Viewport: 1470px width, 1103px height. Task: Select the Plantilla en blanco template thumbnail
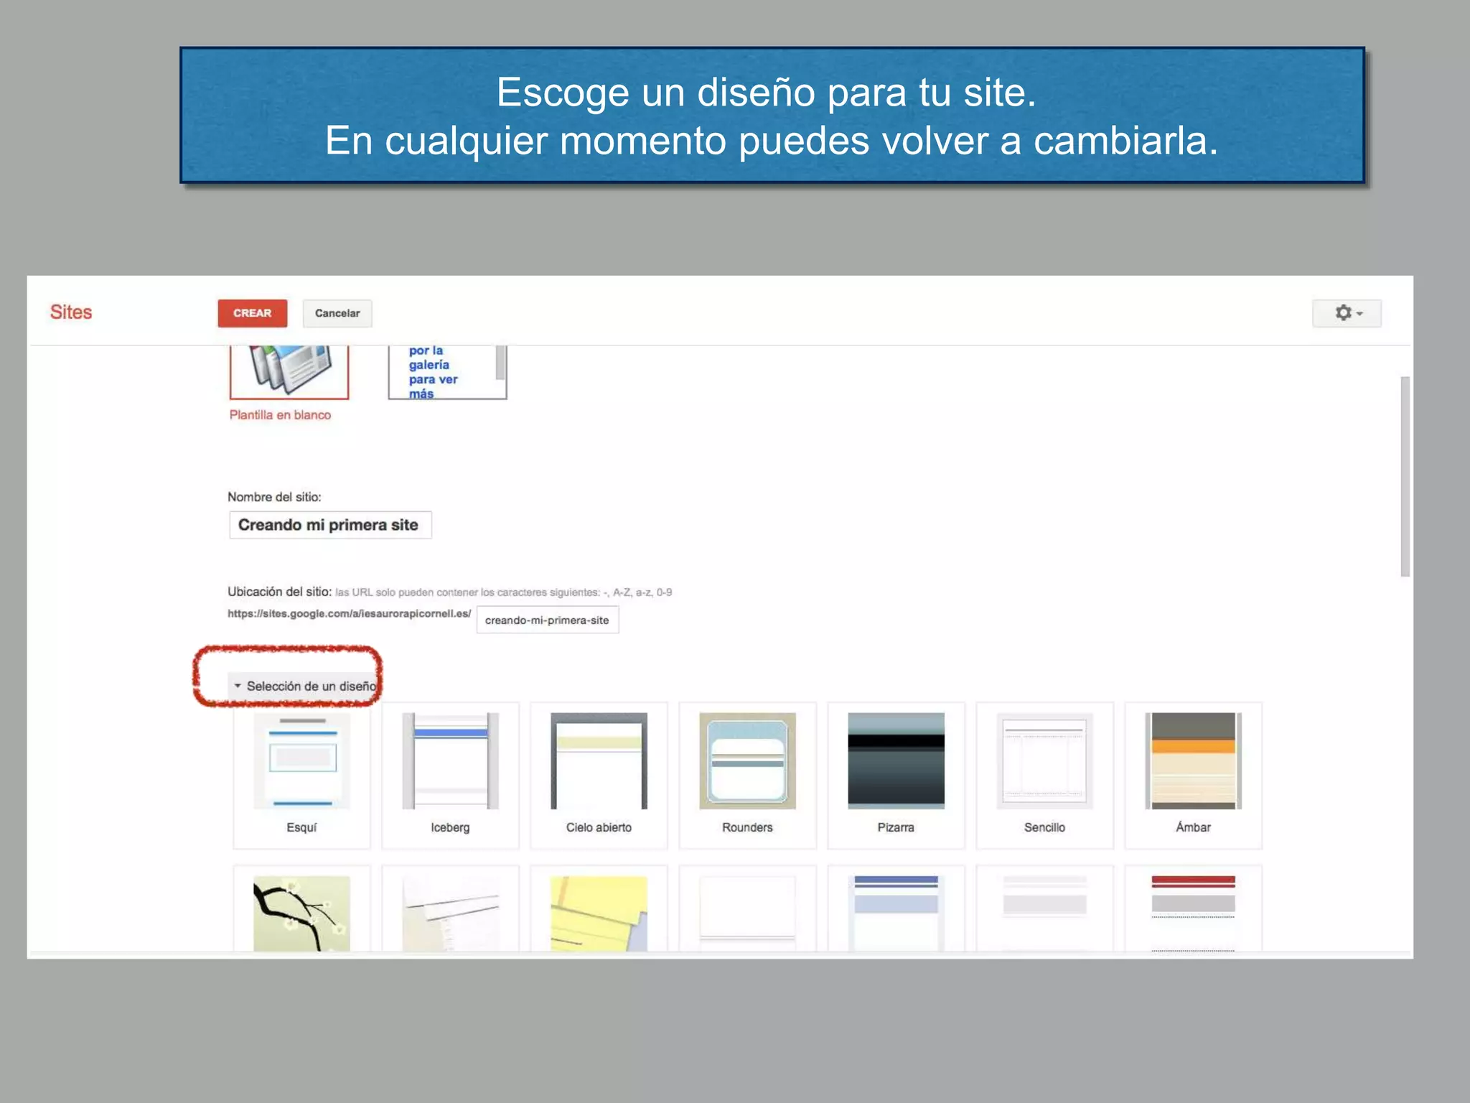click(289, 372)
